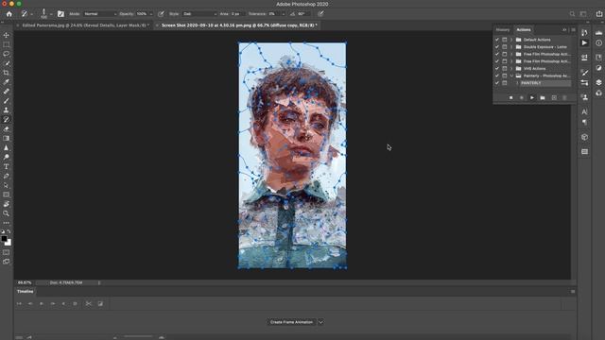Stop the action playback or recording
605x340 pixels.
(510, 98)
